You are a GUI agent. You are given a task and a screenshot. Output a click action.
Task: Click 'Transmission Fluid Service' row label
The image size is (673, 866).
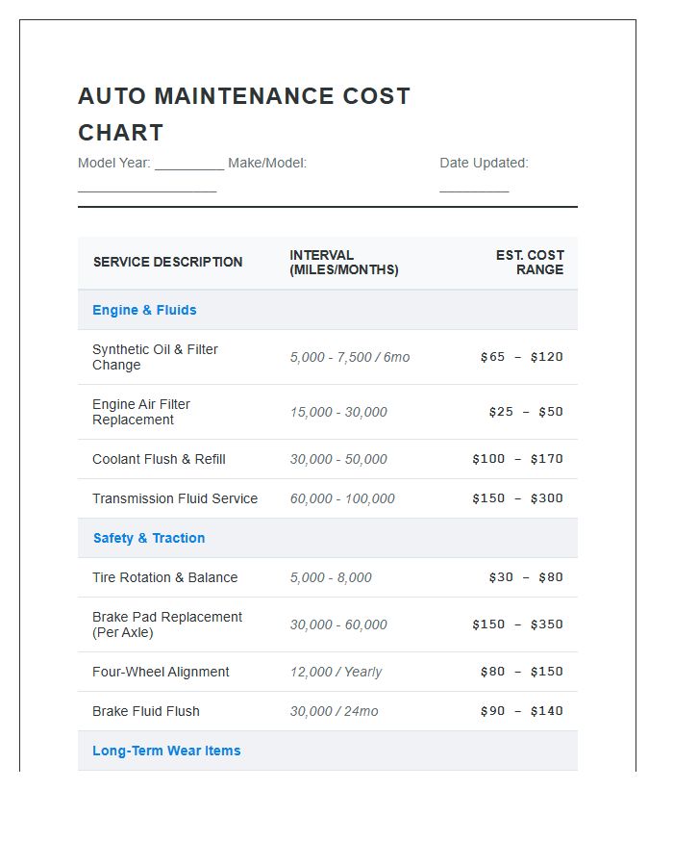point(175,498)
